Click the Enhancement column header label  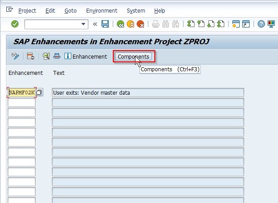[26, 73]
